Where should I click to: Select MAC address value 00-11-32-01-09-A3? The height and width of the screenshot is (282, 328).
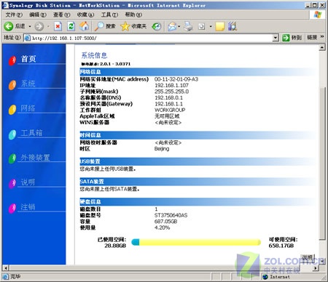tap(176, 79)
